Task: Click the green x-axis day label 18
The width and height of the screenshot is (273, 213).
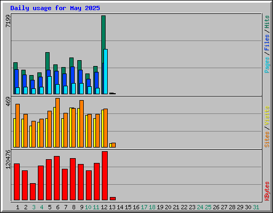Action: point(152,207)
